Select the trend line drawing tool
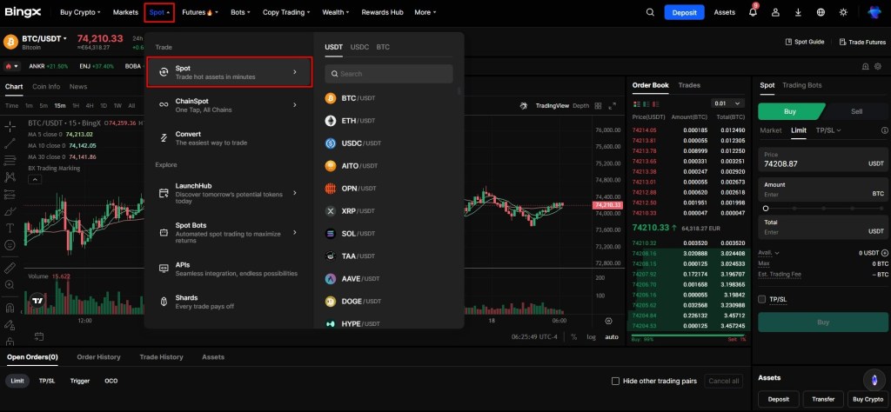This screenshot has height=412, width=891. pos(10,143)
